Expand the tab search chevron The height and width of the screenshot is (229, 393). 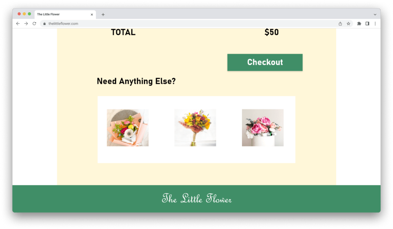pyautogui.click(x=375, y=15)
